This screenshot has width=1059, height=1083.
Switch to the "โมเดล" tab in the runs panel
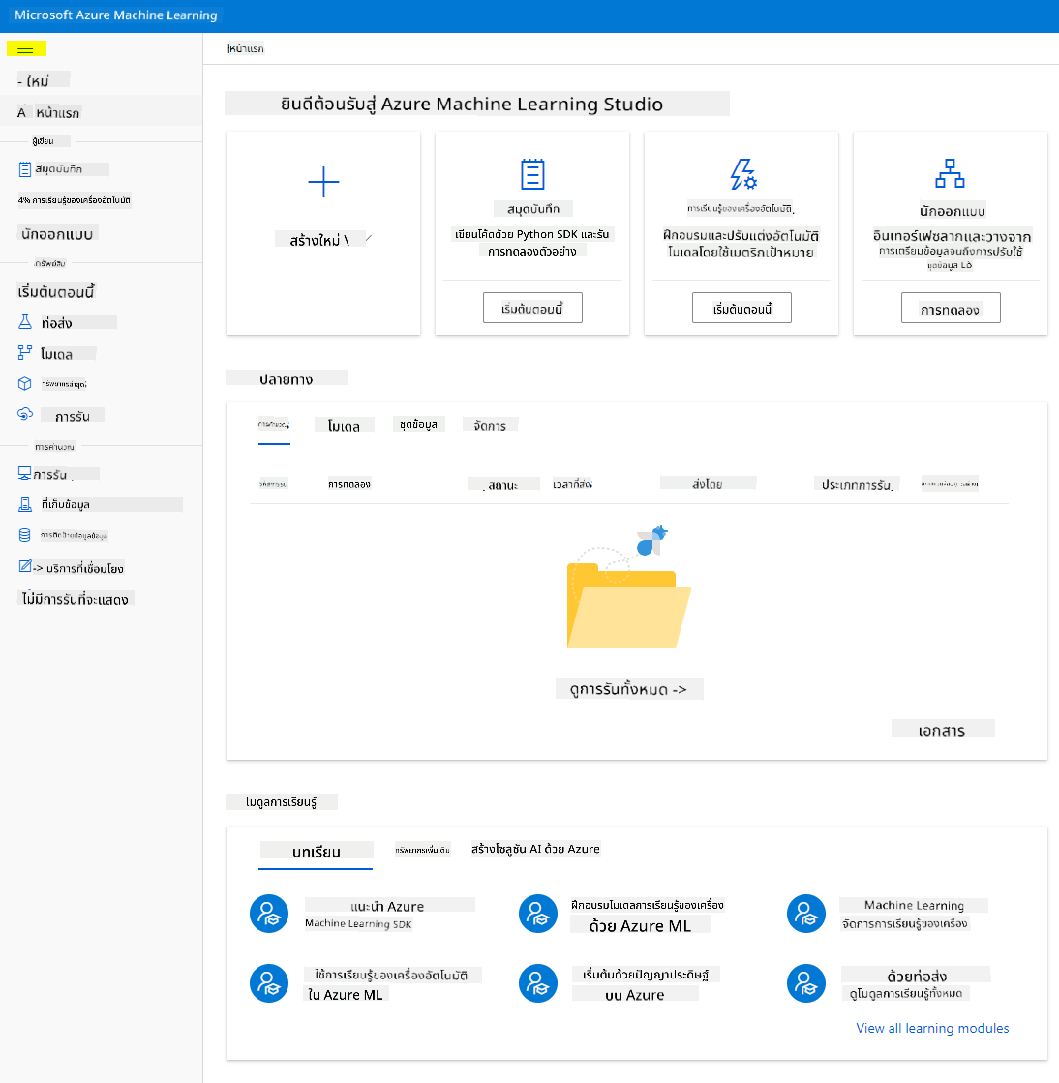(x=344, y=426)
